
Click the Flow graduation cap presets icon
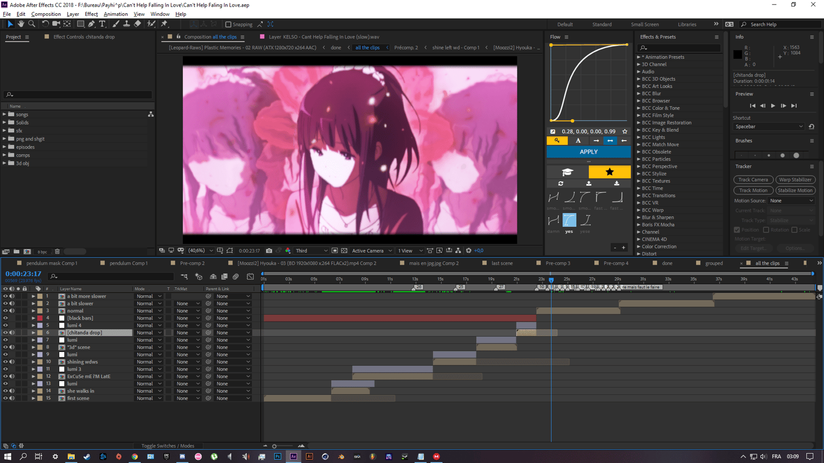coord(567,172)
